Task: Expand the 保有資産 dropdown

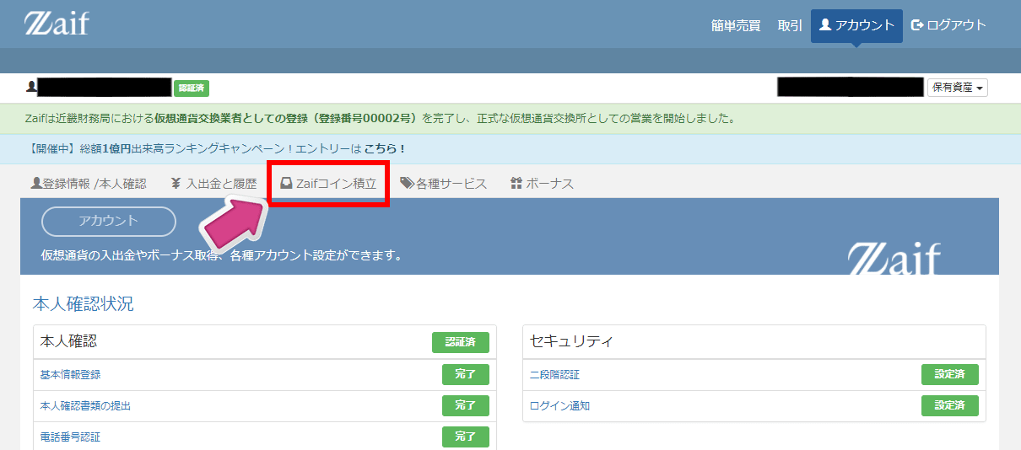Action: (958, 88)
